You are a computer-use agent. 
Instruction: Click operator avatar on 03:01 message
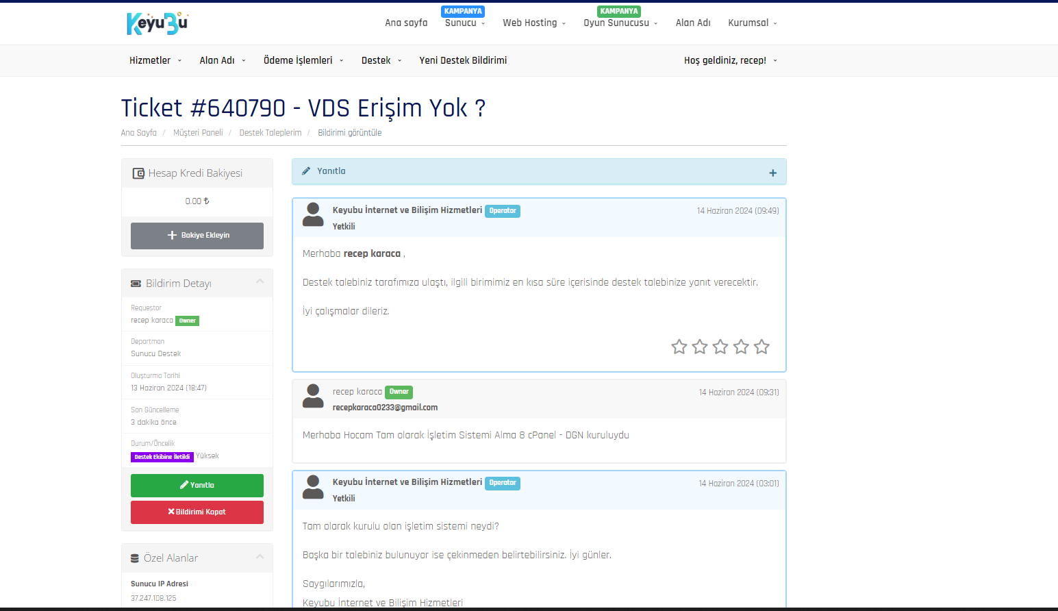point(313,487)
